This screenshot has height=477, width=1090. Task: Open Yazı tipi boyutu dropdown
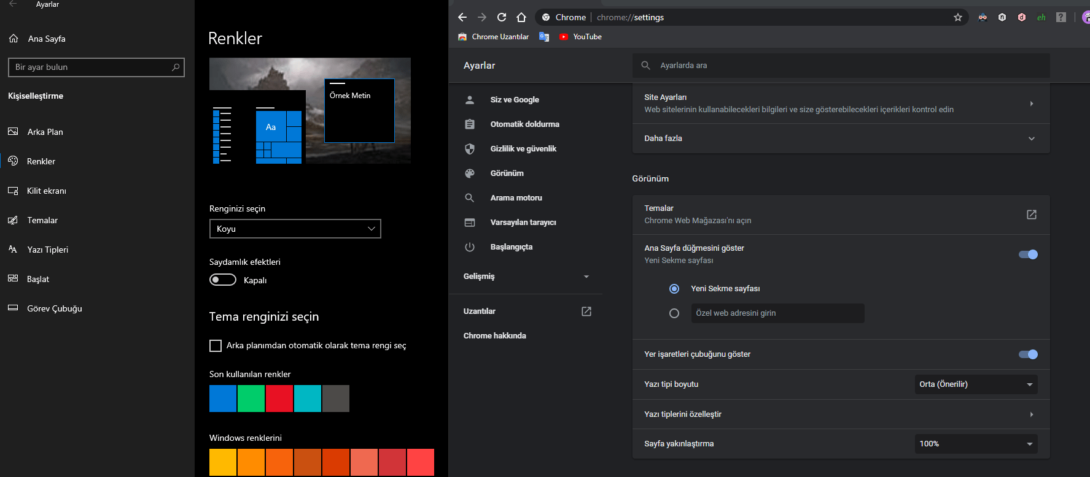tap(975, 384)
